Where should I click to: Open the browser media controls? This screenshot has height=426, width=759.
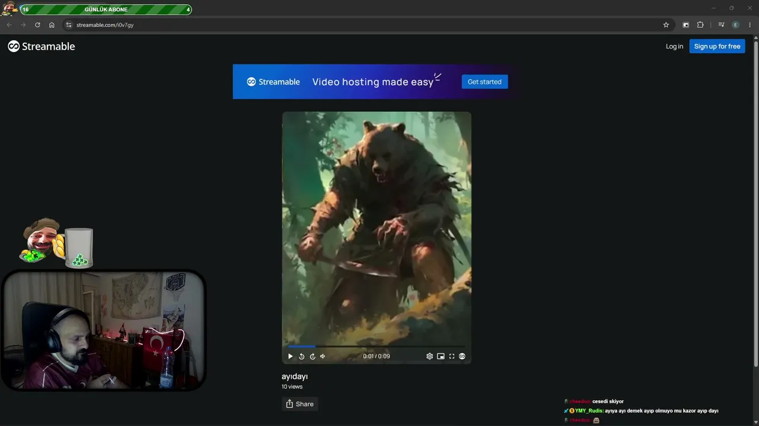721,25
